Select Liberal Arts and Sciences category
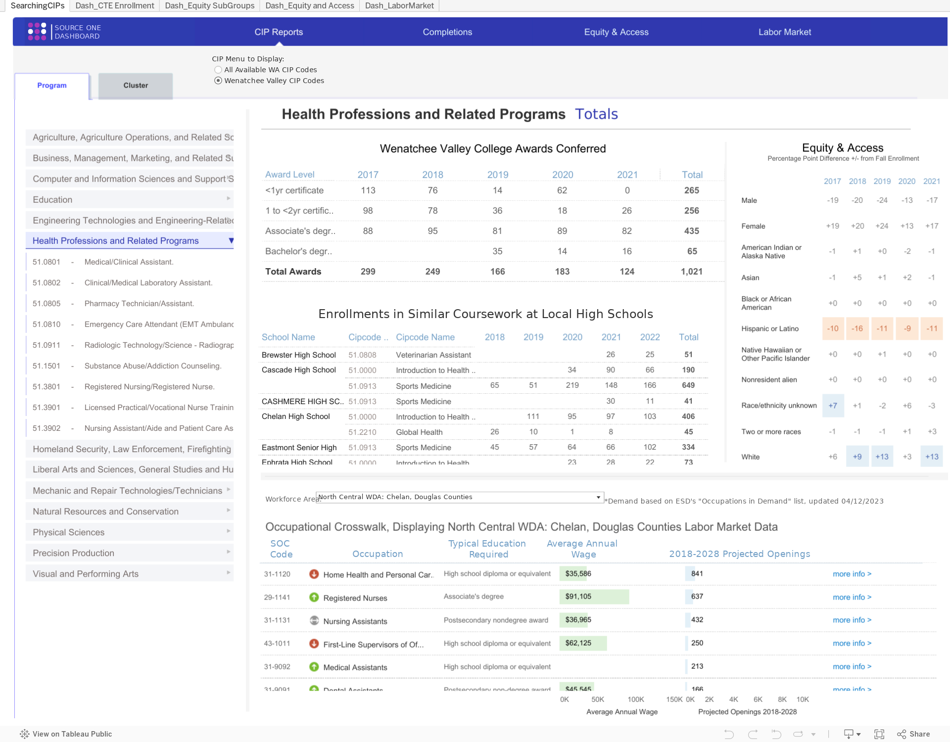This screenshot has height=742, width=950. point(130,469)
